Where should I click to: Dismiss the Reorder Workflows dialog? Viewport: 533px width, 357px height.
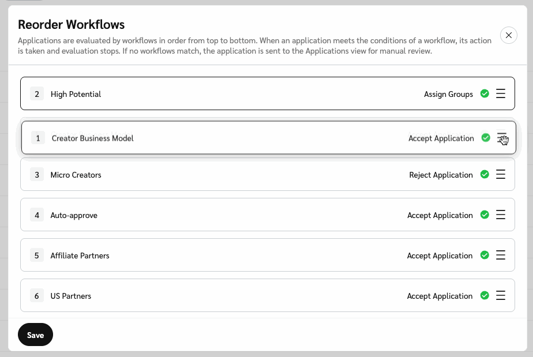[x=508, y=35]
